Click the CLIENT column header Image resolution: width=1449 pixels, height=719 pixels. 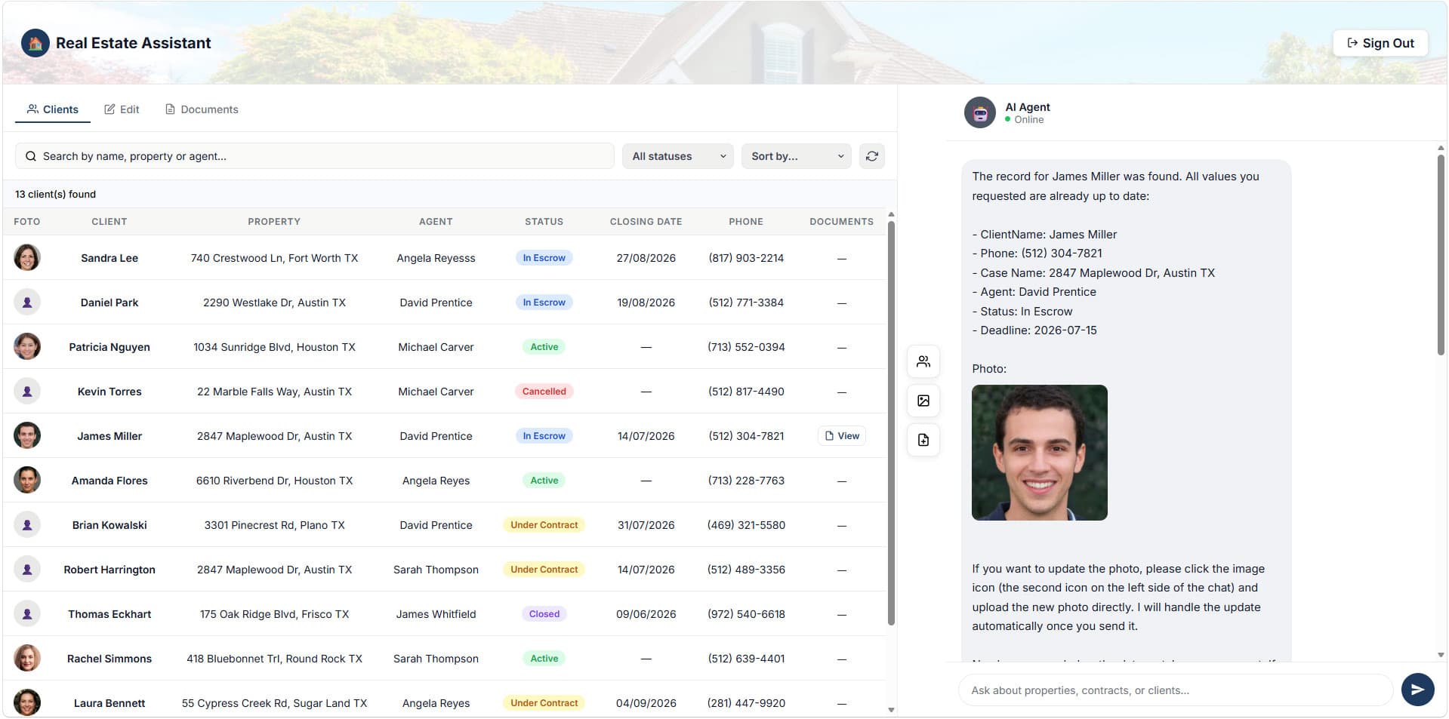[x=109, y=221]
